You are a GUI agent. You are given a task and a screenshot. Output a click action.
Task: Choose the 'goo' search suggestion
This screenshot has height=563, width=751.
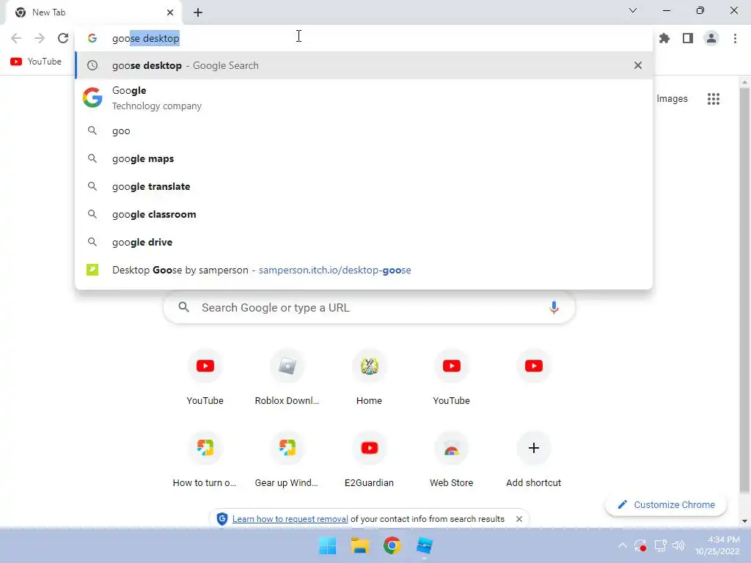click(364, 130)
